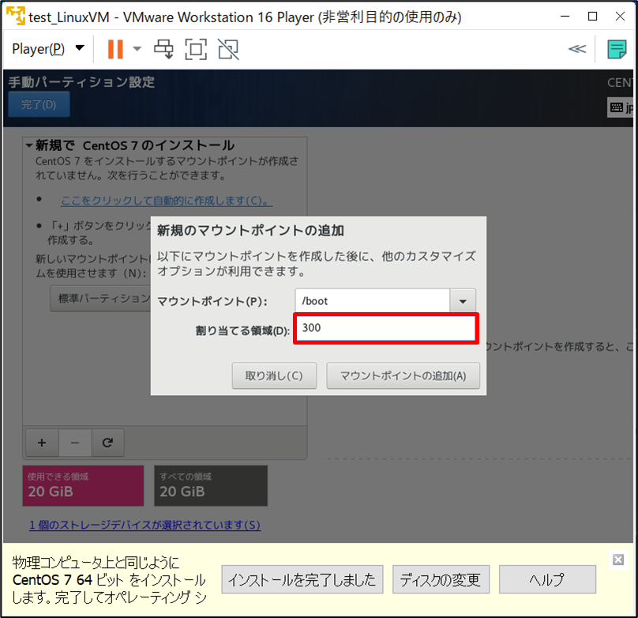Viewport: 638px width, 618px height.
Task: Remove a mount point with the minus icon
Action: coord(75,443)
